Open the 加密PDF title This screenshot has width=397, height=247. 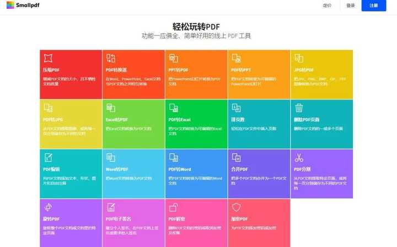(x=239, y=219)
